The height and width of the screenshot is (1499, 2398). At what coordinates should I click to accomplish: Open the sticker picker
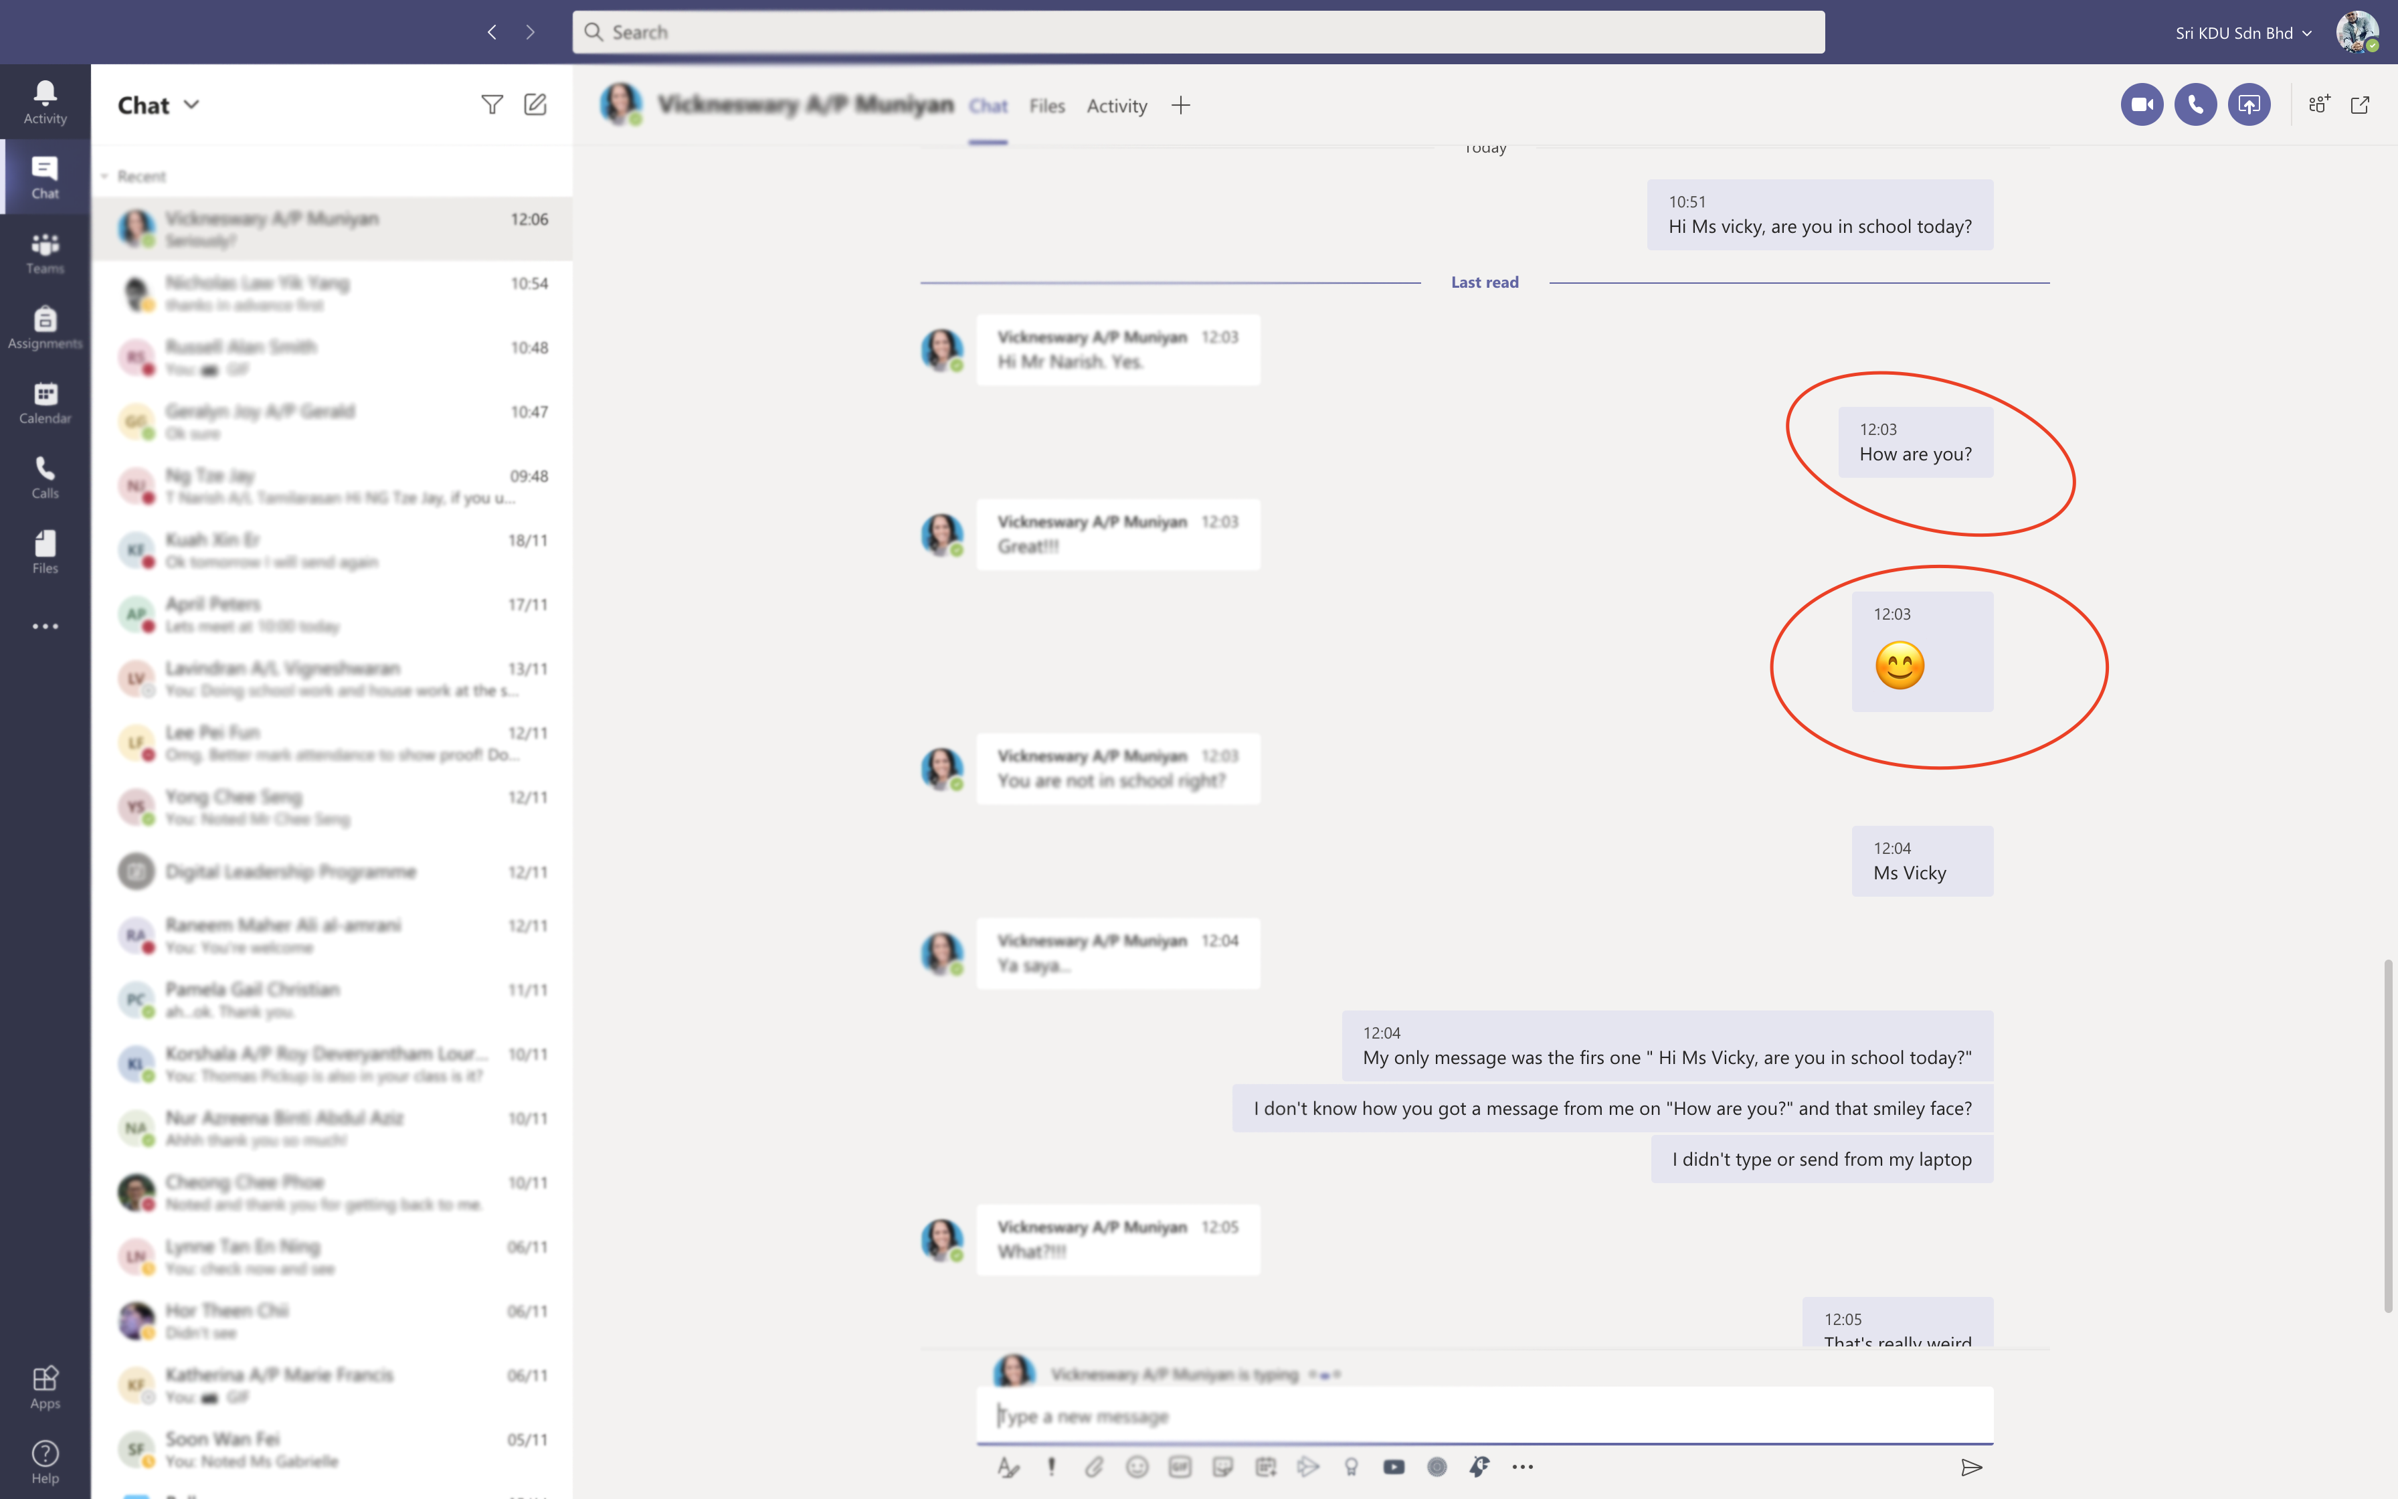tap(1223, 1468)
